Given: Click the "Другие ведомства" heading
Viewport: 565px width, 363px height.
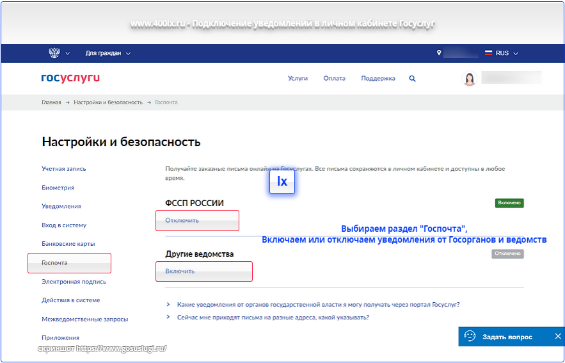Looking at the screenshot, I should pos(199,254).
